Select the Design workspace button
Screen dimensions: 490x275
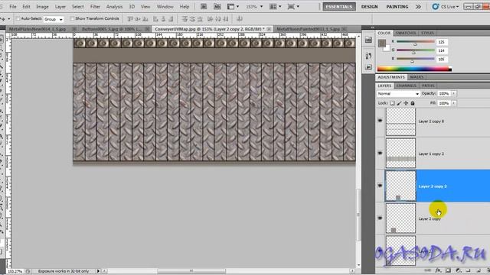click(369, 7)
